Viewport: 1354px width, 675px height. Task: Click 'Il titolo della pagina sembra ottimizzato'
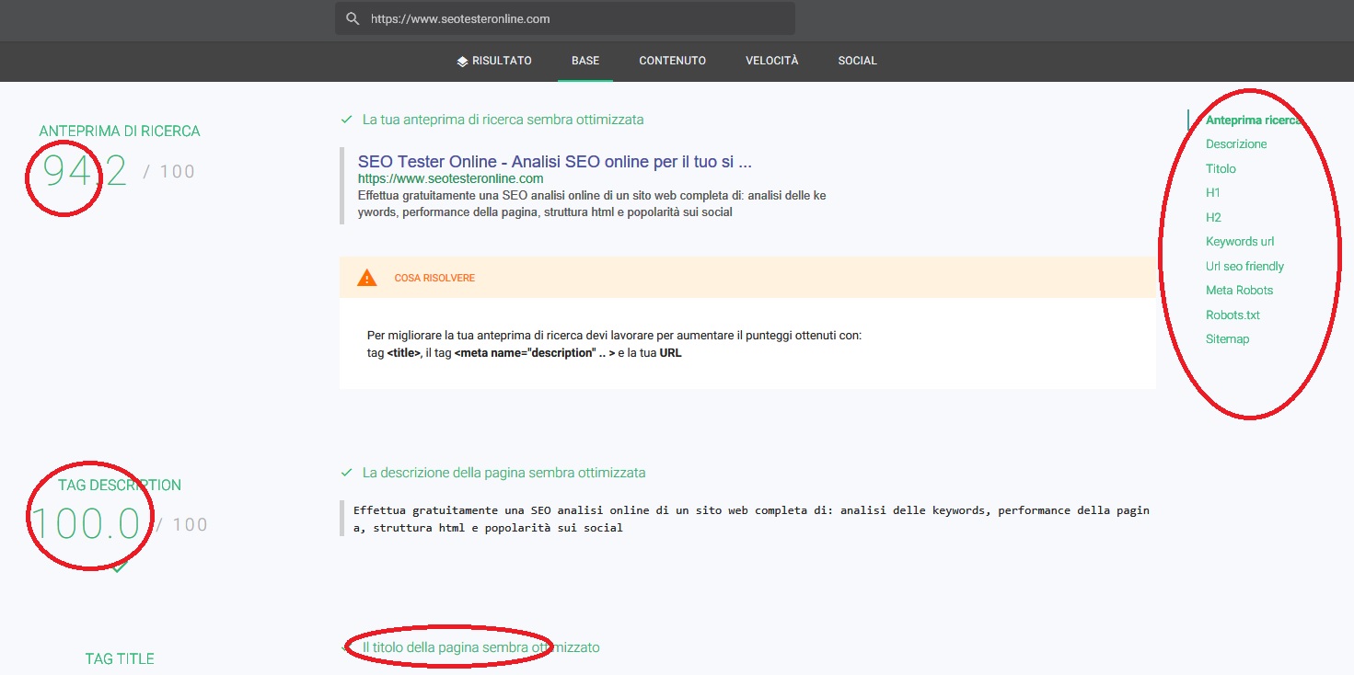point(481,647)
